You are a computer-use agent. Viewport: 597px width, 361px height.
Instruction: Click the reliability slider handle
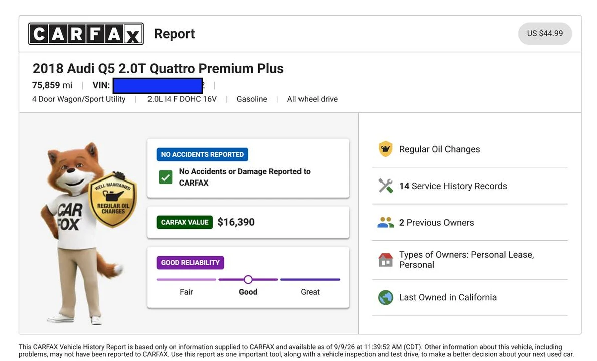248,280
